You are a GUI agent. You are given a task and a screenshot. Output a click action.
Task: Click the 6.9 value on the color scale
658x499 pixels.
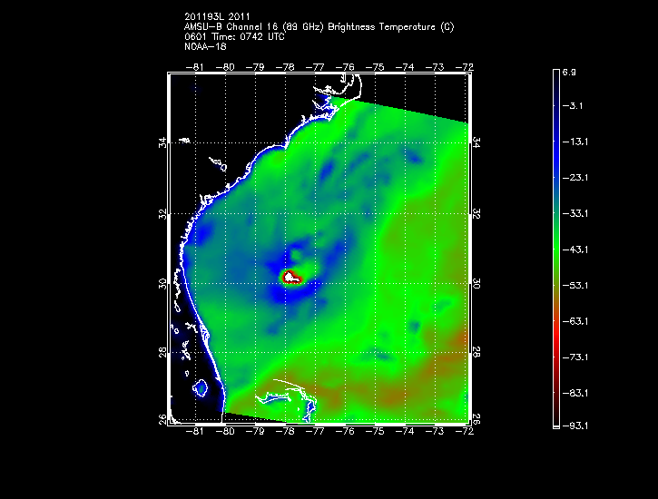tap(569, 72)
